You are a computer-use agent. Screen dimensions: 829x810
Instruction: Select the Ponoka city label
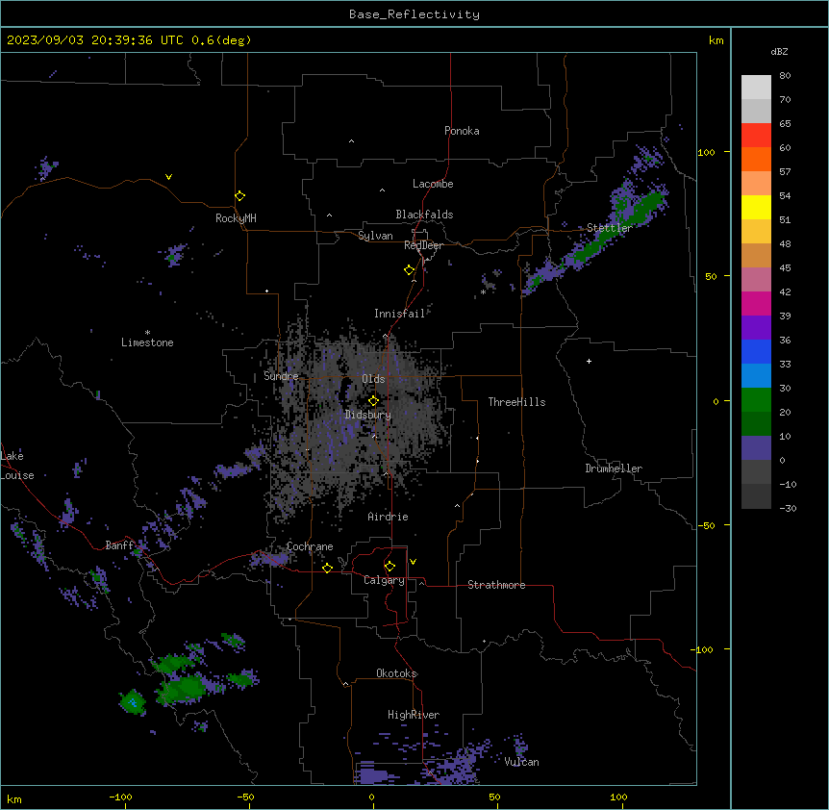point(462,131)
